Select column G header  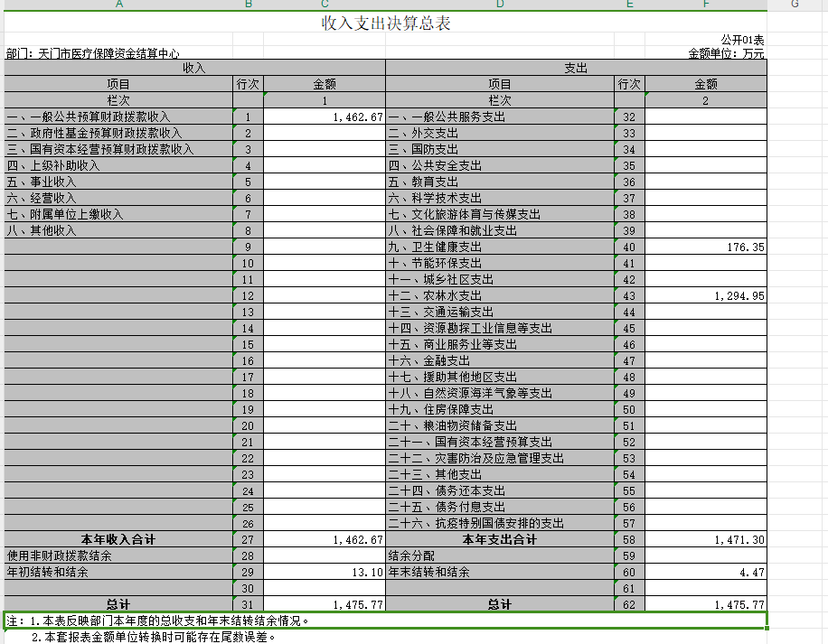(x=795, y=5)
